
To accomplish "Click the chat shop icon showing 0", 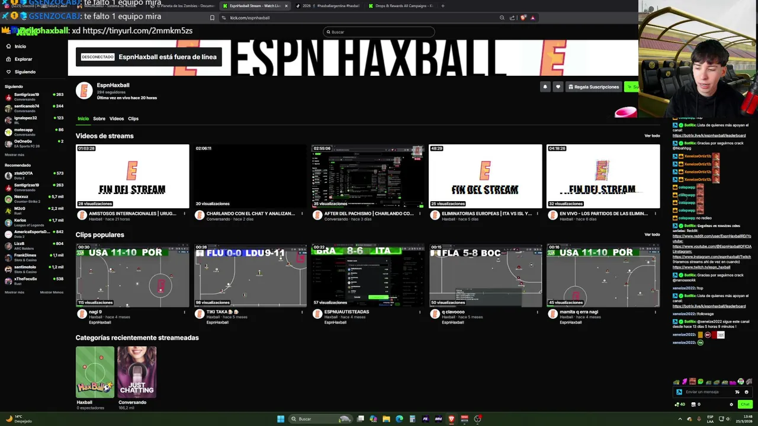I will tap(696, 405).
